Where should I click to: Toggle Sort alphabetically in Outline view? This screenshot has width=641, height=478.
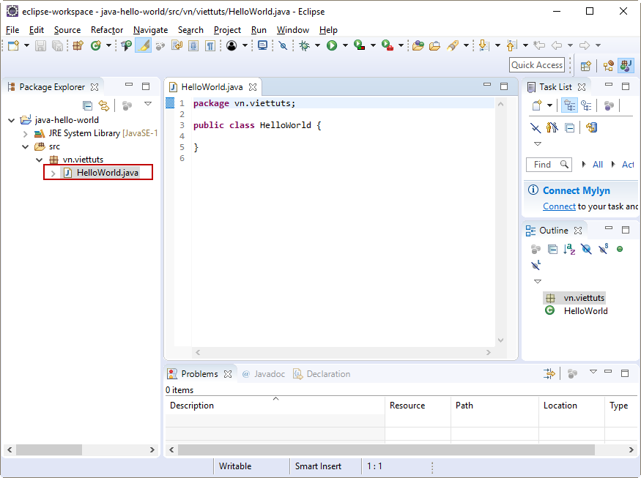(569, 249)
